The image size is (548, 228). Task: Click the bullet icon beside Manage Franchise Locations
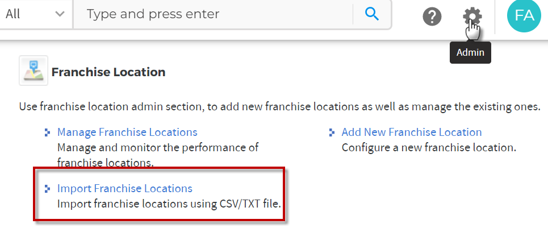(48, 132)
